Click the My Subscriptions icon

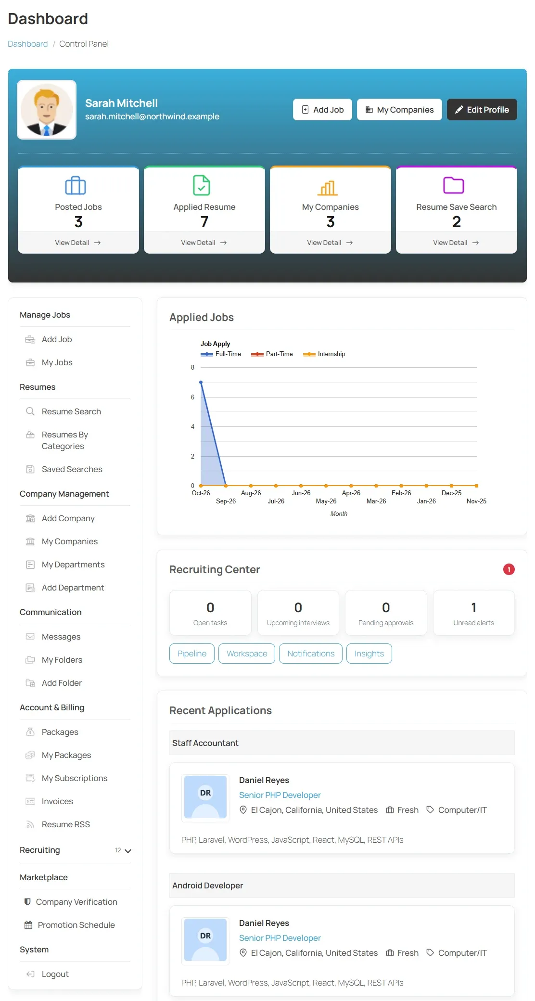coord(30,778)
